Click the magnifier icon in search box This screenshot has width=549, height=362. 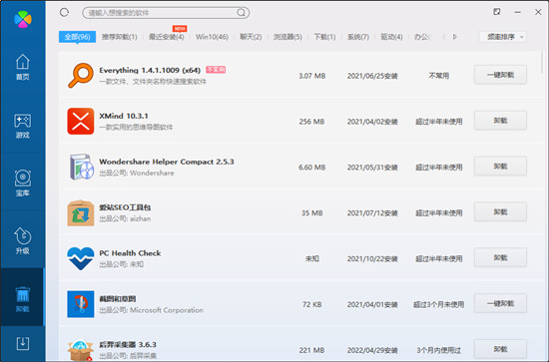coord(241,13)
